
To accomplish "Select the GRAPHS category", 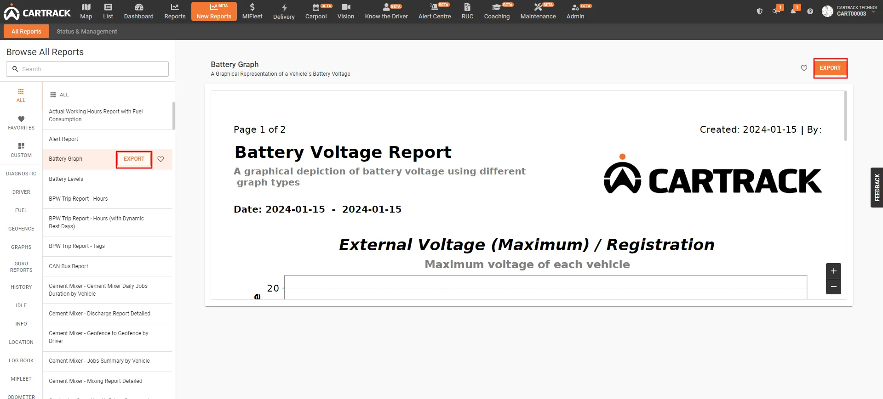I will [x=21, y=247].
